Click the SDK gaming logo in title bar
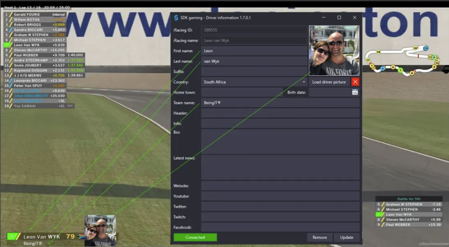449x247 pixels. 176,18
